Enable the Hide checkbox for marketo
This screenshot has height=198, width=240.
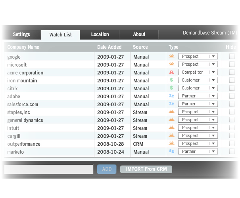tap(232, 151)
